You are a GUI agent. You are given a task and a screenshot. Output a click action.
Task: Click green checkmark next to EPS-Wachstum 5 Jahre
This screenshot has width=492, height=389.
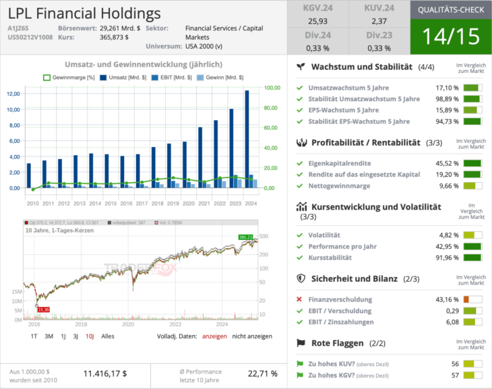tap(300, 110)
